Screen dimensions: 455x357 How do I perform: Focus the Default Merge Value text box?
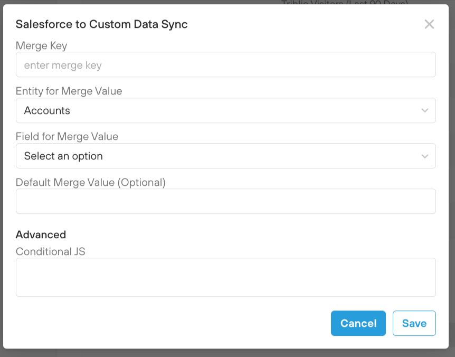click(225, 201)
